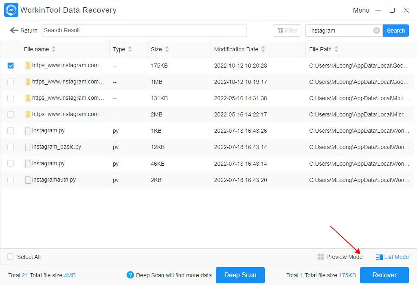The width and height of the screenshot is (417, 285).
Task: Click the Return back arrow icon
Action: tap(14, 30)
